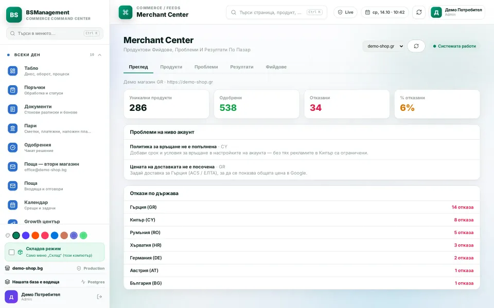The width and height of the screenshot is (494, 308).
Task: Open Поща входяща и отговори icon
Action: pos(12,186)
